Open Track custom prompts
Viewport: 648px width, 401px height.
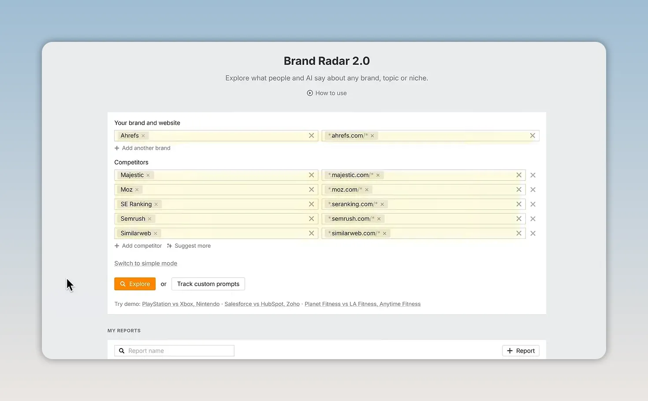pyautogui.click(x=208, y=284)
